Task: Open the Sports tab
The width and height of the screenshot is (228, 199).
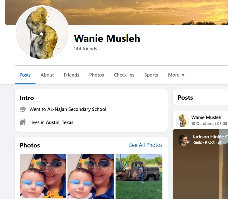Action: point(151,75)
